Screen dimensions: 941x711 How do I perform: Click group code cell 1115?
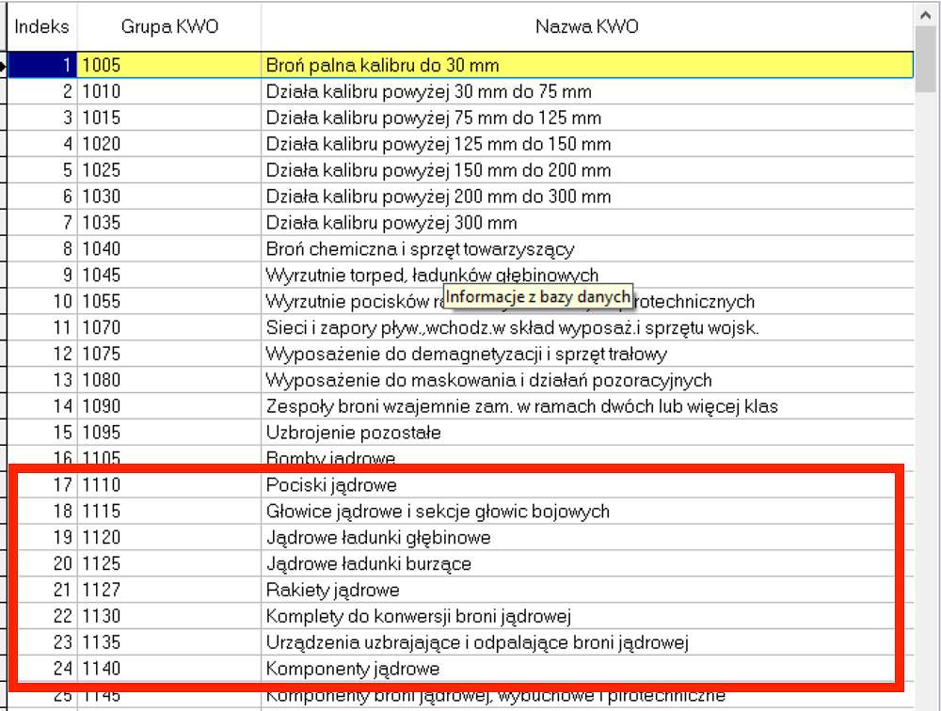coord(169,512)
